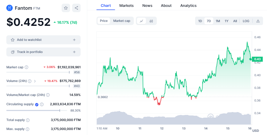Click the $0.4252 price value
The height and width of the screenshot is (135, 267).
(29, 22)
